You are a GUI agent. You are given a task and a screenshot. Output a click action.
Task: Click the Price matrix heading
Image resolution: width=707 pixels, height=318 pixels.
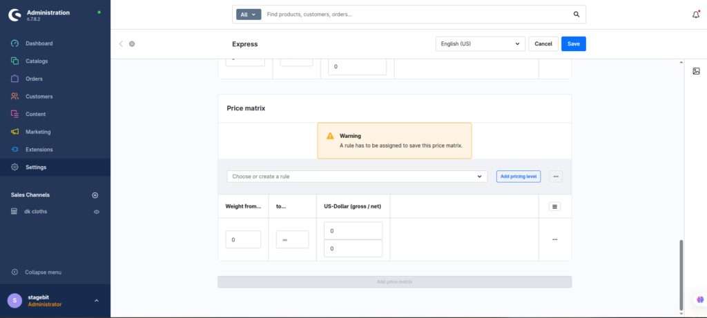pos(246,108)
